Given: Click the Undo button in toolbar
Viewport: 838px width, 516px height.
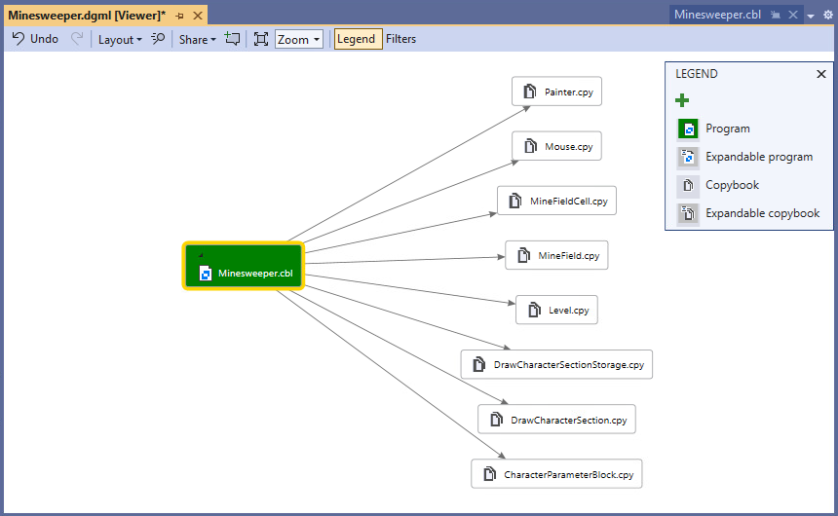Looking at the screenshot, I should point(34,39).
